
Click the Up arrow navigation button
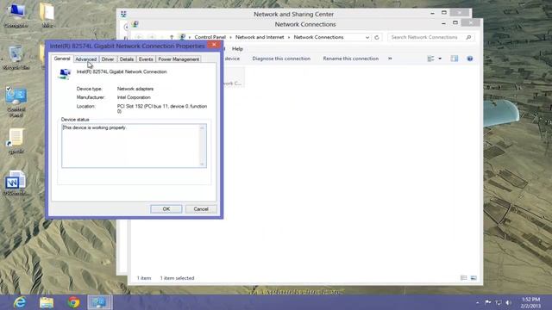pos(172,37)
